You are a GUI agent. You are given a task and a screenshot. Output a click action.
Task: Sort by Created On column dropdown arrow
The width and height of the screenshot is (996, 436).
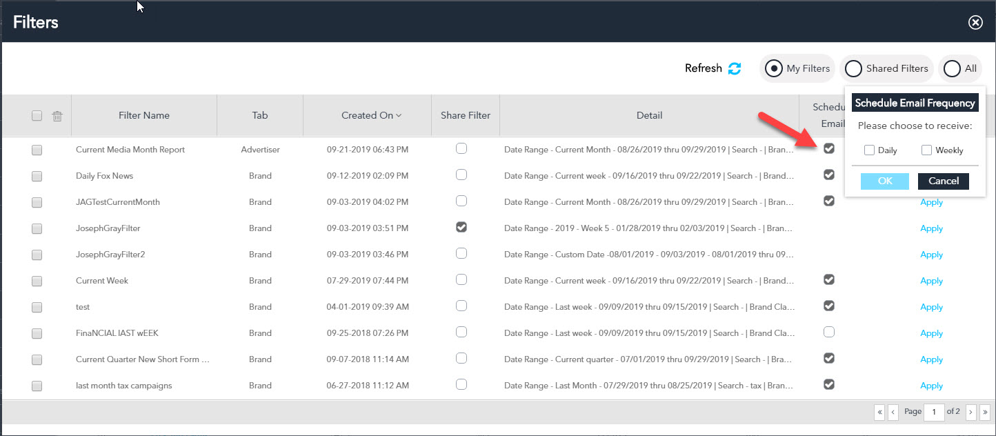pyautogui.click(x=399, y=116)
